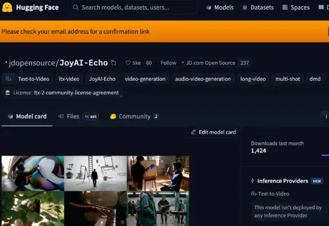Click the cube icon beside Models
Viewport: 329px width, 226px height.
(x=209, y=7)
